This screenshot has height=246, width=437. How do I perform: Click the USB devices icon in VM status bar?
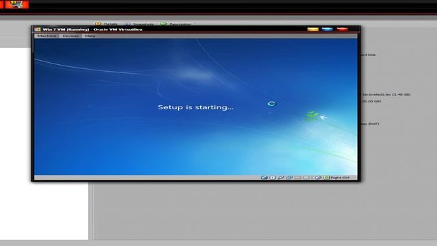(x=281, y=178)
